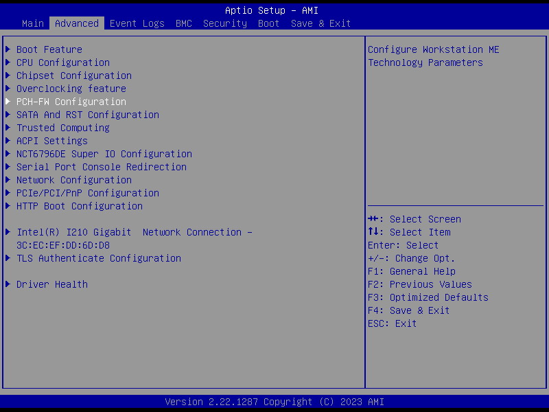Open Chipset Configuration entry

coord(74,76)
